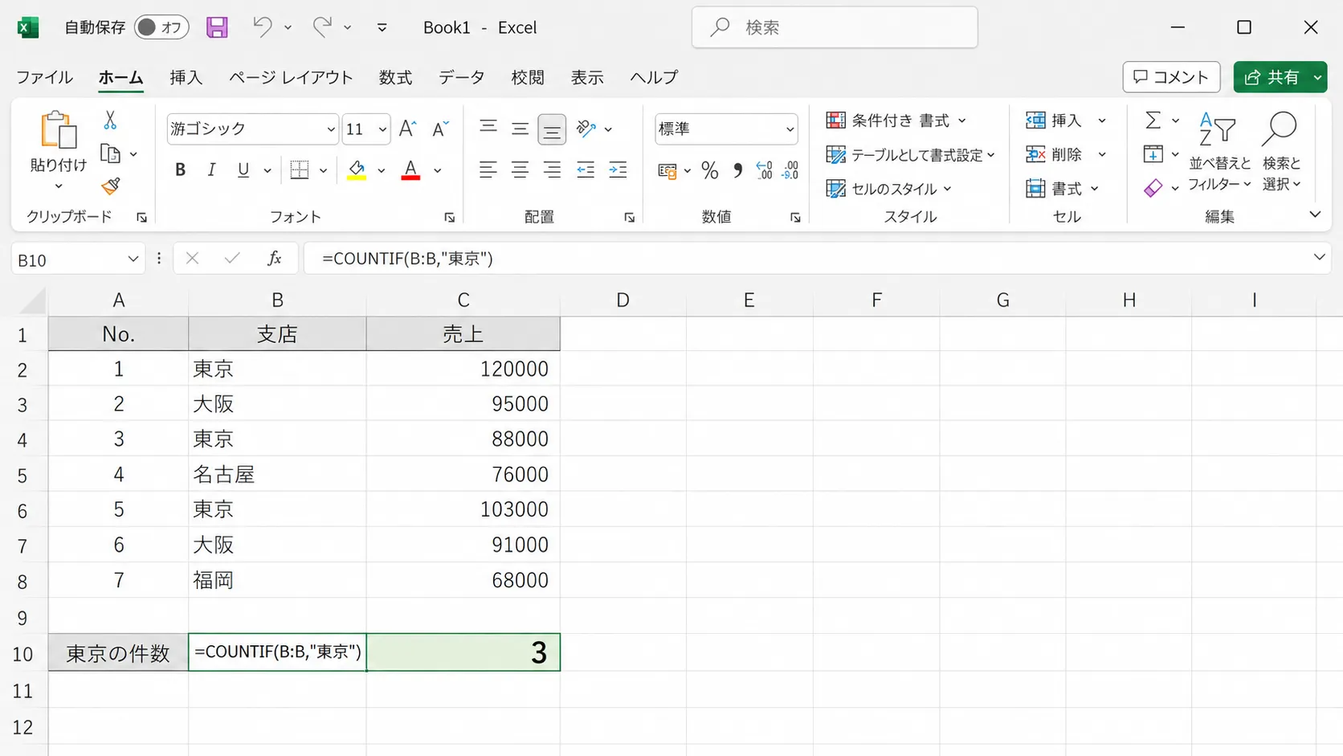Center text horizontally icon
Viewport: 1343px width, 756px height.
coord(520,170)
